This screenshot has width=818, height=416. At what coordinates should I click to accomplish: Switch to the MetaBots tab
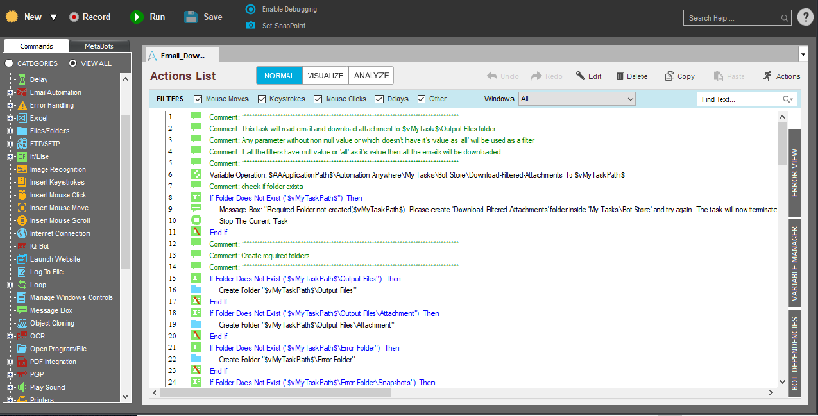tap(99, 46)
